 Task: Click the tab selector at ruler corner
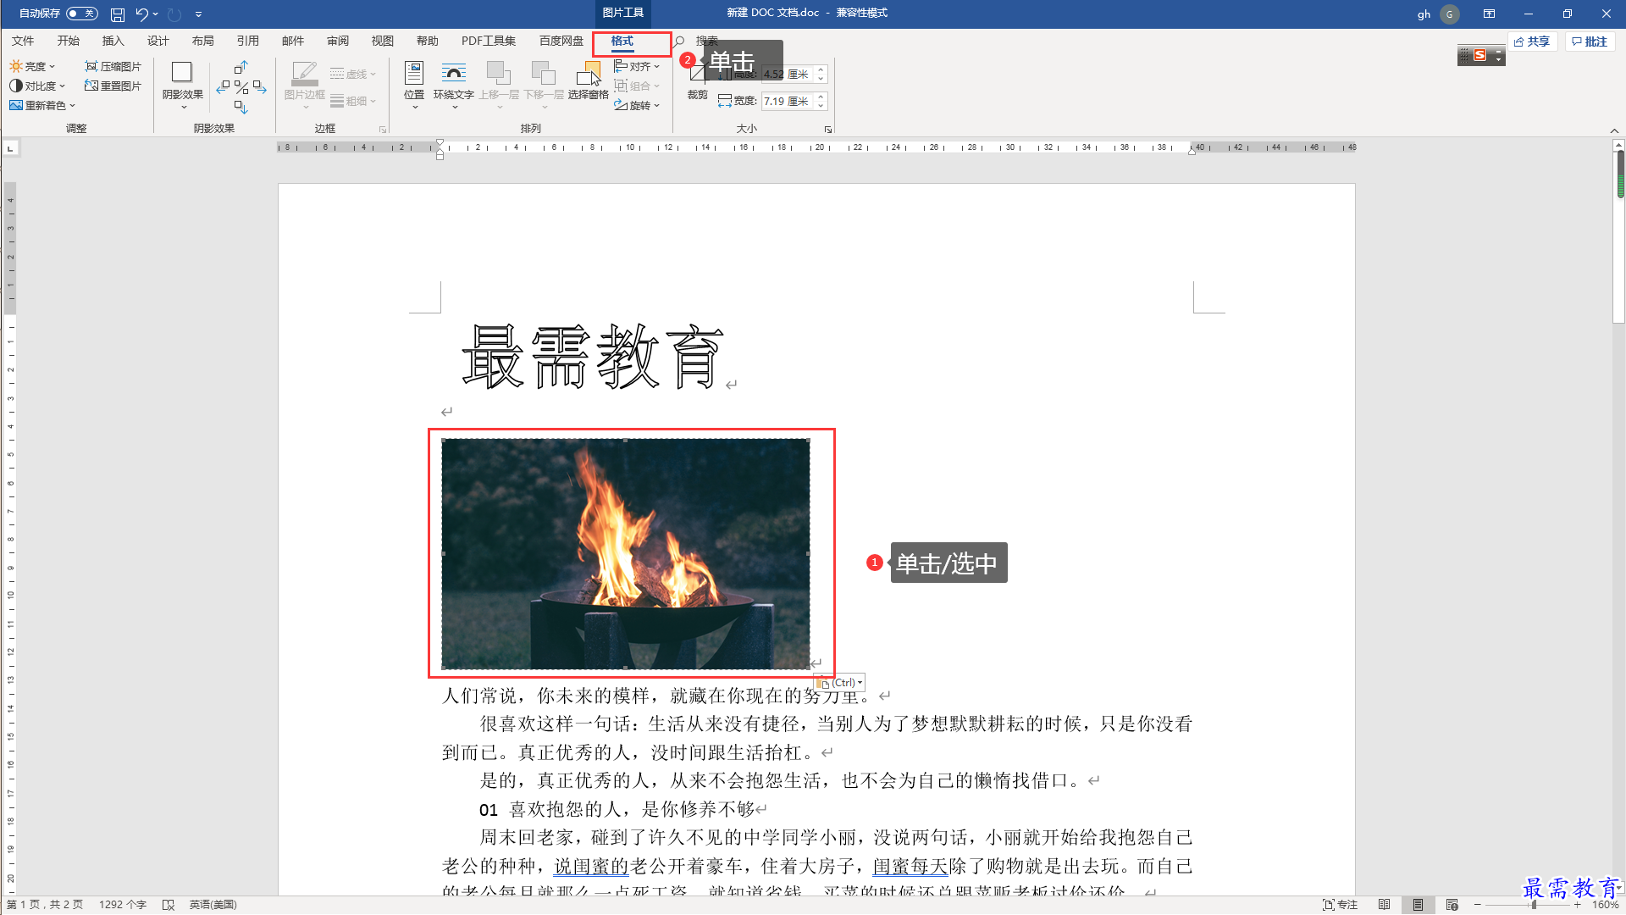coord(10,148)
